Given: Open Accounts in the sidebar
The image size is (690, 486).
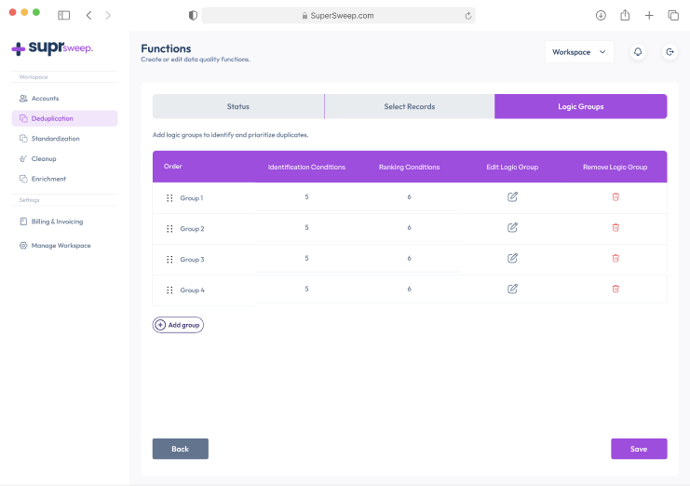Looking at the screenshot, I should pyautogui.click(x=45, y=98).
